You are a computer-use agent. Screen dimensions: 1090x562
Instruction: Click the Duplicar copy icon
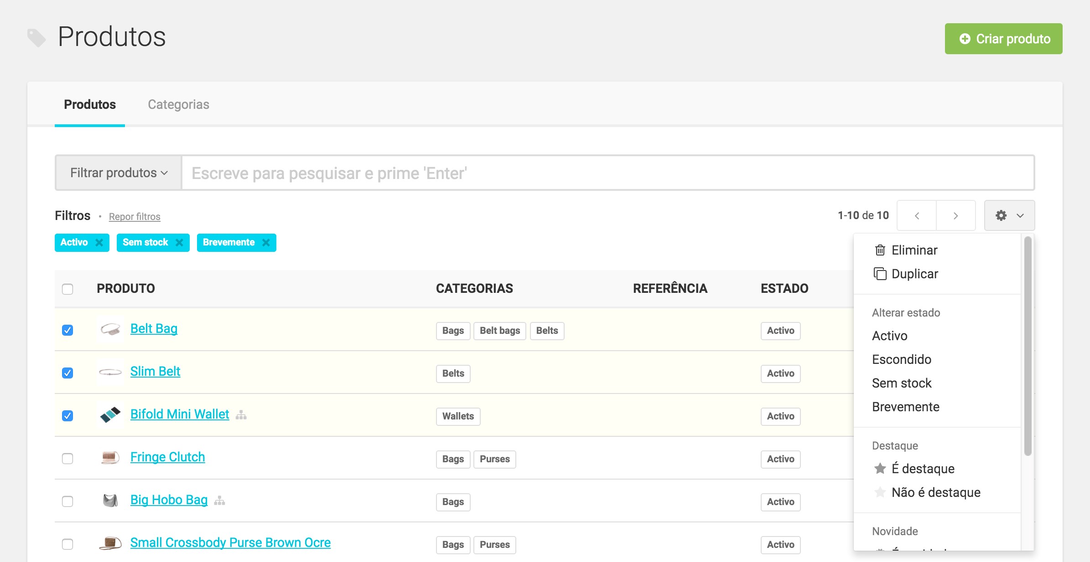[x=880, y=274]
